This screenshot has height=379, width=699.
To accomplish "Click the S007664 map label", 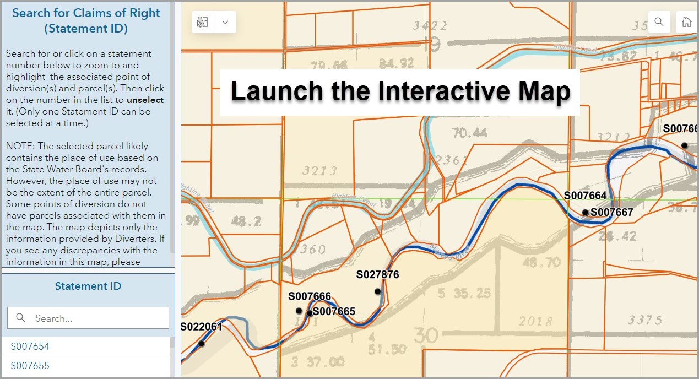I will [x=585, y=196].
